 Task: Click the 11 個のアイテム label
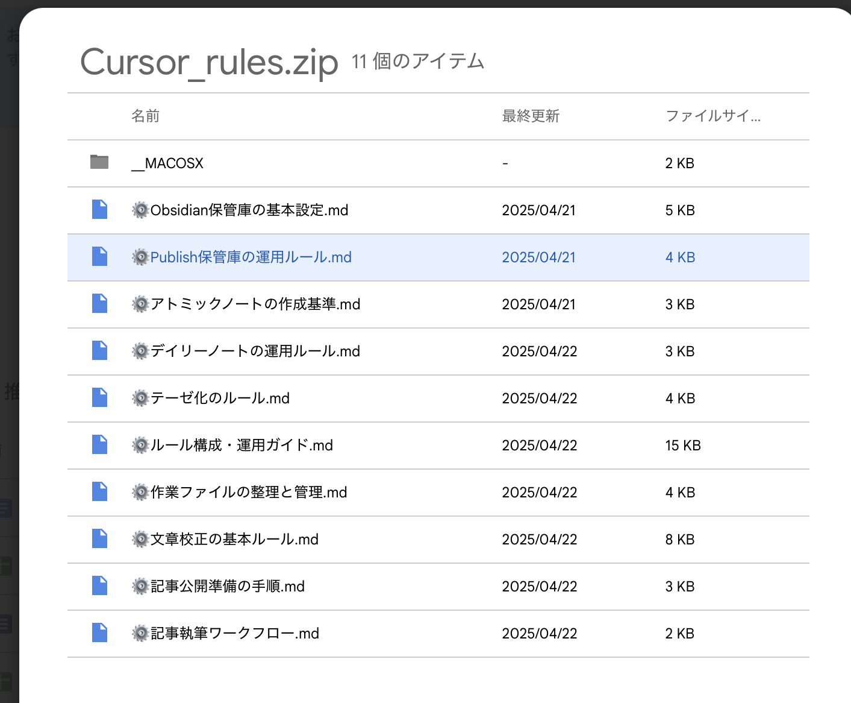pos(418,61)
